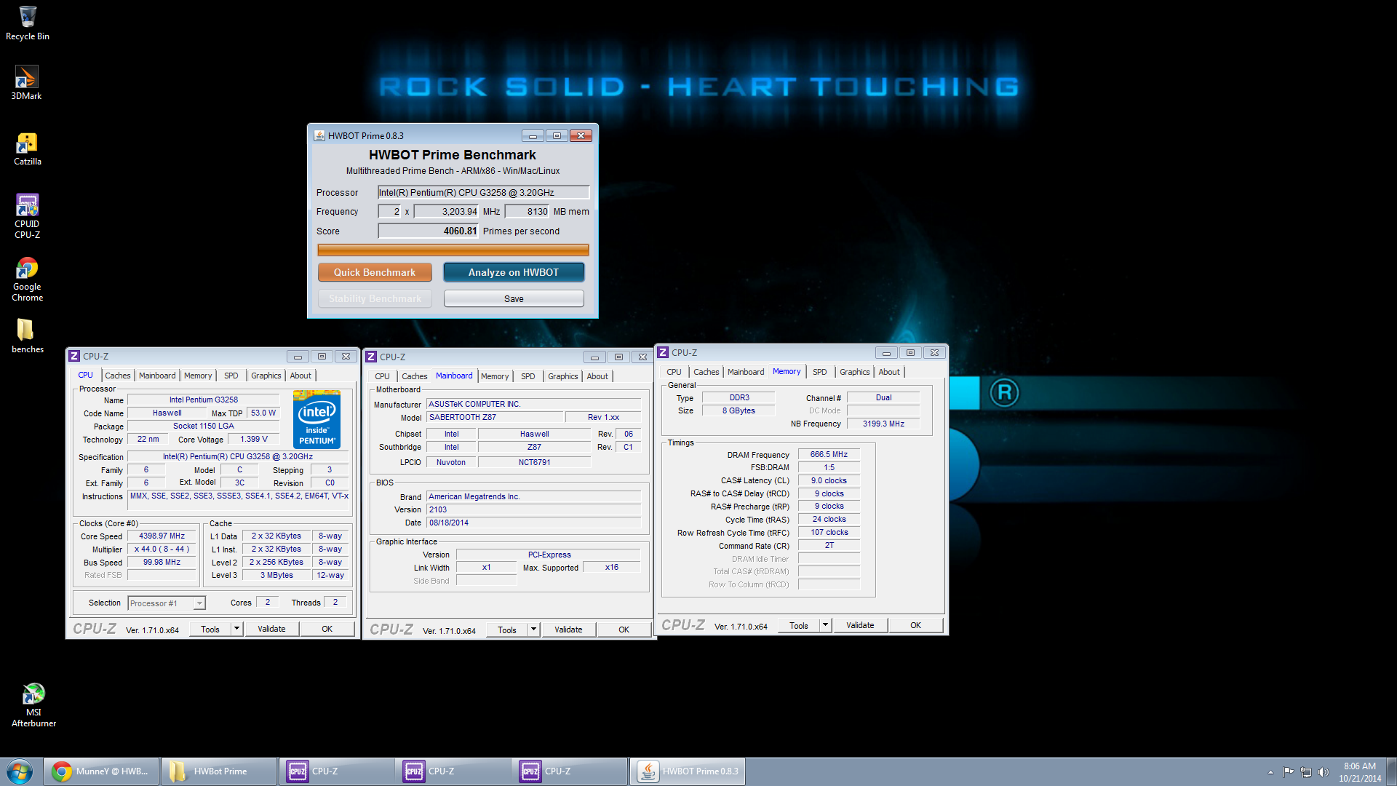The height and width of the screenshot is (786, 1397).
Task: Switch to Memory tab in CPU window
Action: point(198,376)
